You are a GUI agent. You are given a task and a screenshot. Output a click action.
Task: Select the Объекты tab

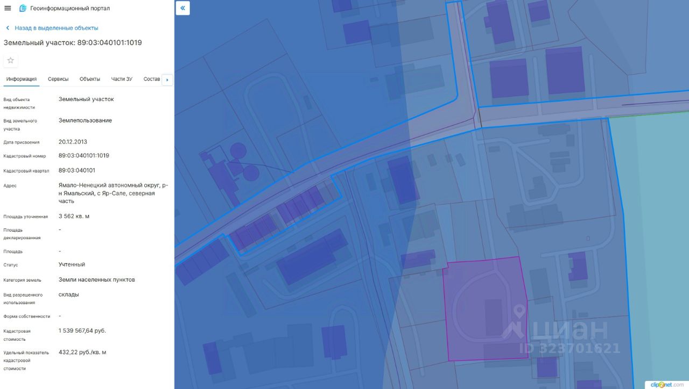[90, 79]
